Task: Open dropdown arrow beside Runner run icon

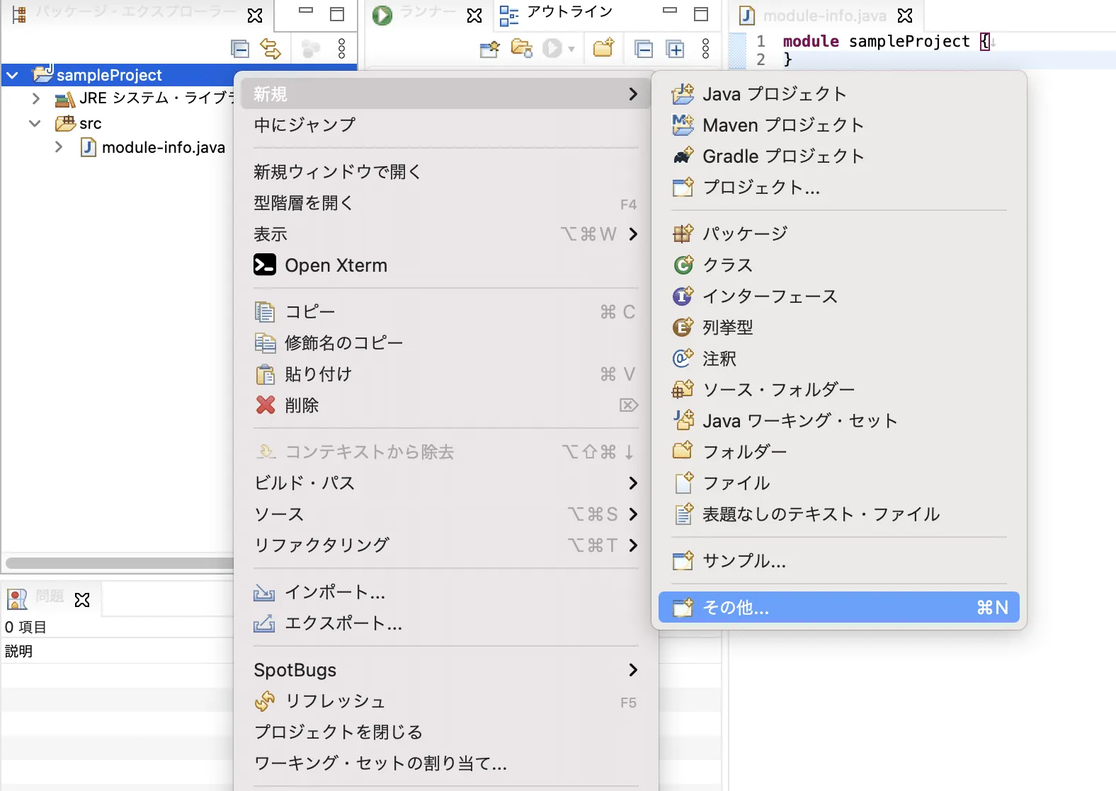Action: [x=571, y=49]
